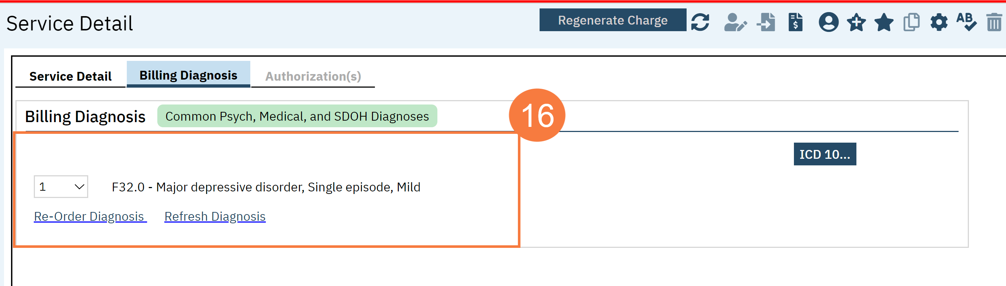Click the star-with-plus add favorite icon
Viewport: 1006px width, 286px height.
pyautogui.click(x=856, y=22)
